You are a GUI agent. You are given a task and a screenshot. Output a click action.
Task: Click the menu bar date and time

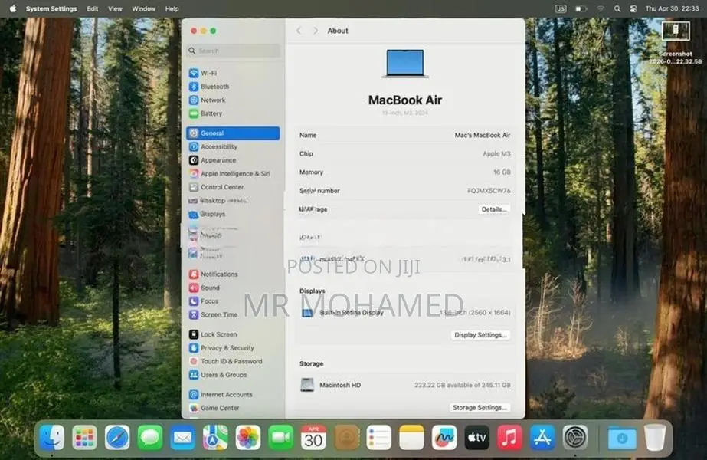click(672, 8)
